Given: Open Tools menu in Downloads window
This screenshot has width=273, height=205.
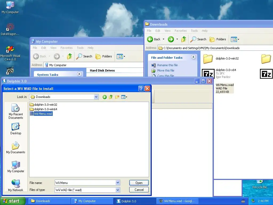Looking at the screenshot, I should click(x=194, y=31).
